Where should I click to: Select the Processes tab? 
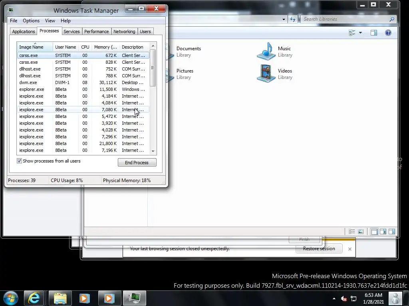(49, 31)
